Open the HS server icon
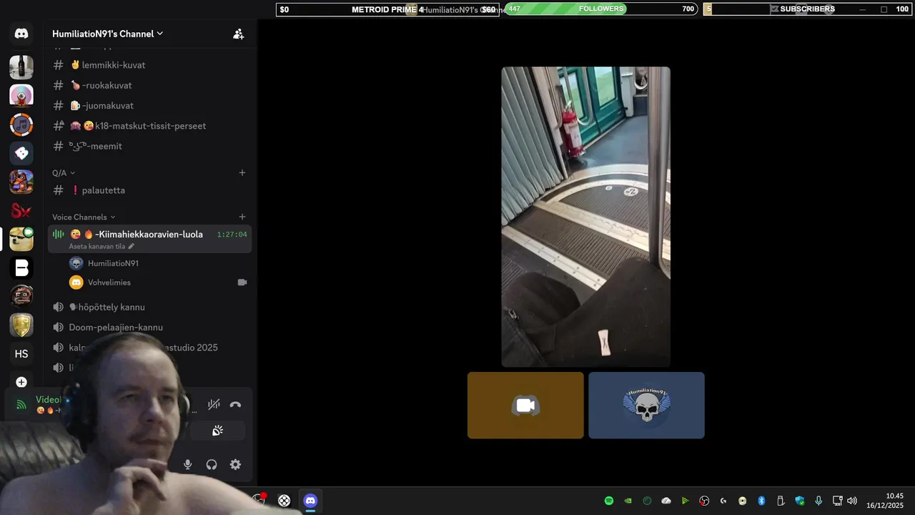Screen dimensions: 915x515 point(21,354)
